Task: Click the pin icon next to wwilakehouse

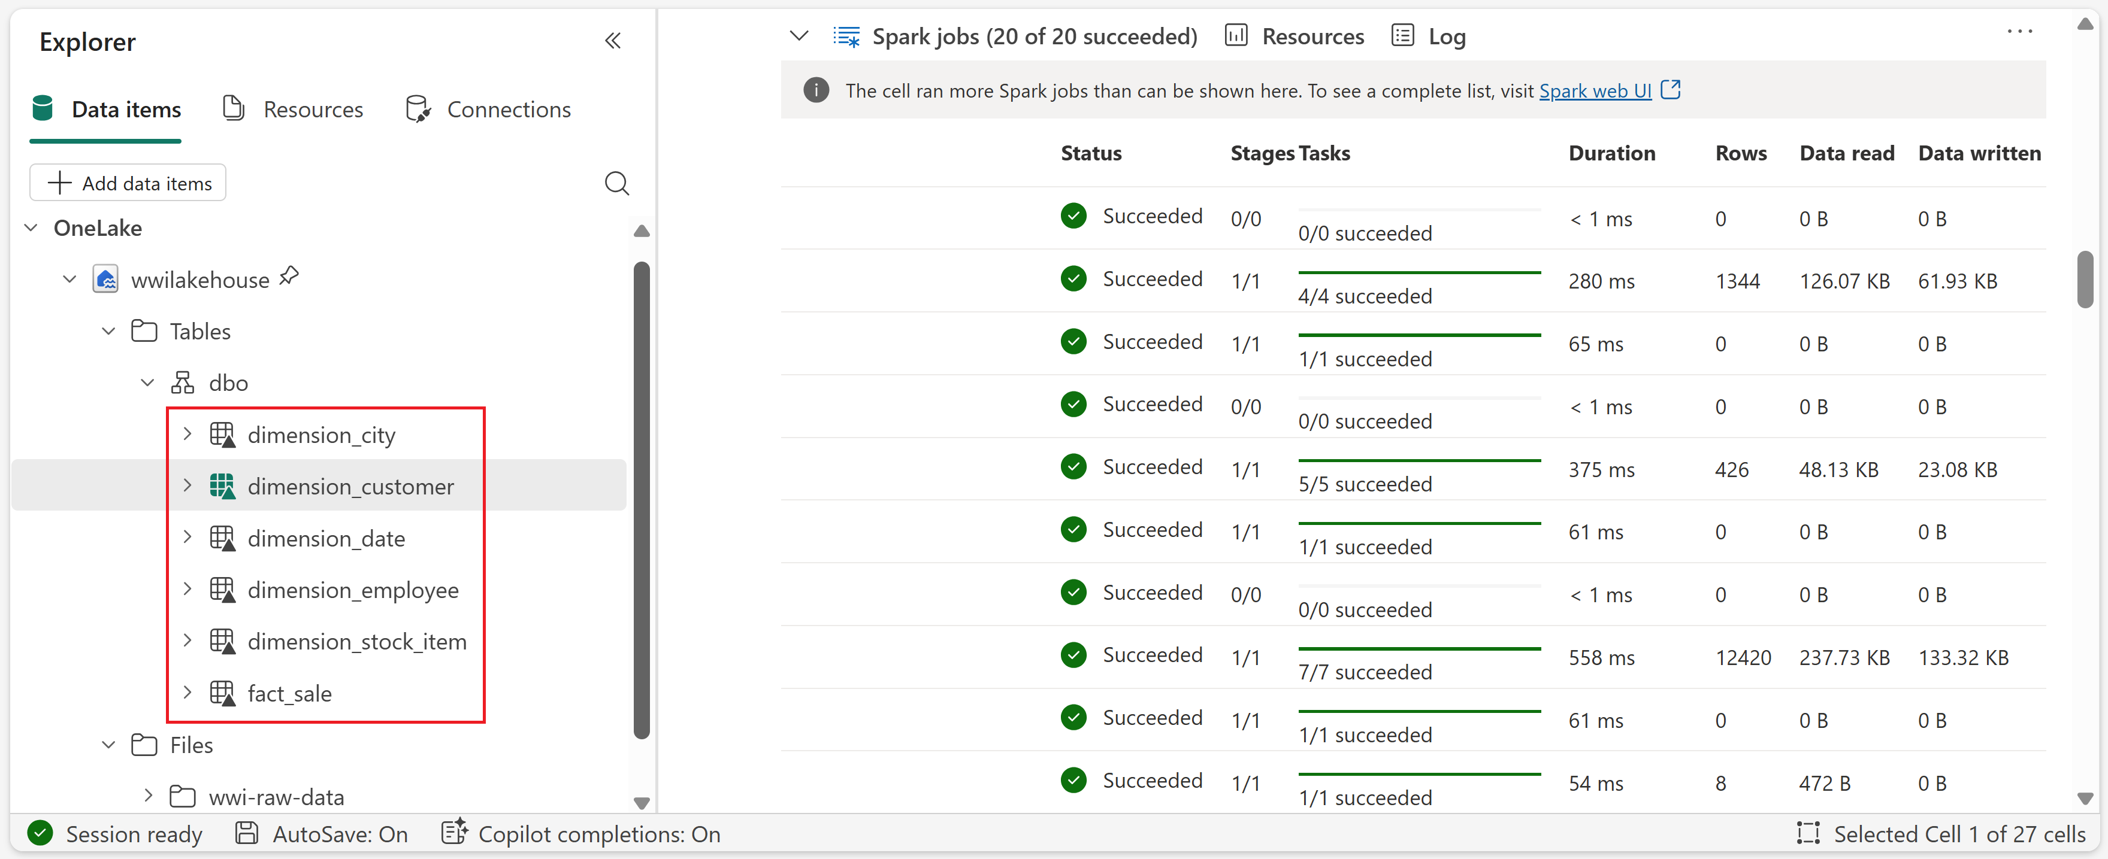Action: 289,277
